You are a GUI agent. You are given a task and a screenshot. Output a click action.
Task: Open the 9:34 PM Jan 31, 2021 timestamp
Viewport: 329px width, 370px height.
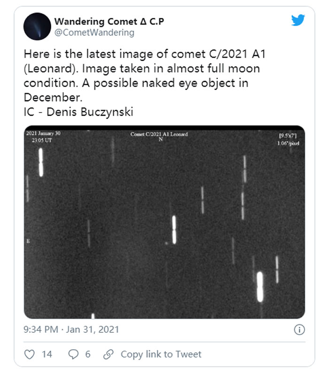click(71, 330)
